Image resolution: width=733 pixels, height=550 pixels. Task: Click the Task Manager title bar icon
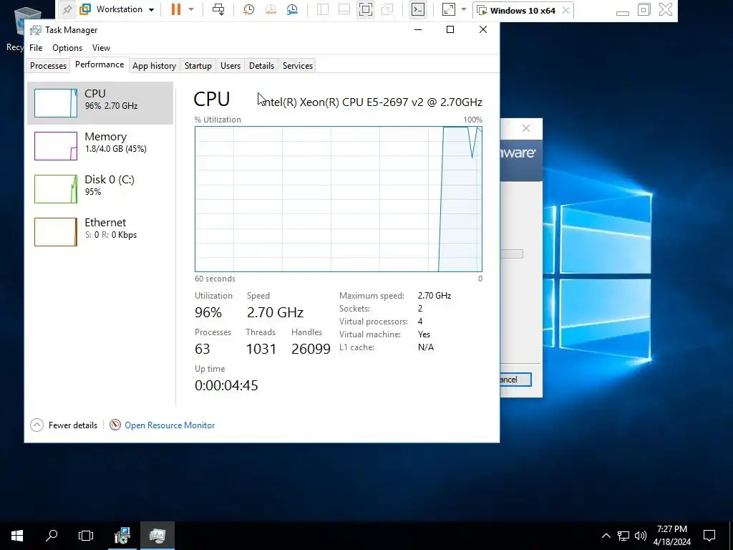(36, 30)
